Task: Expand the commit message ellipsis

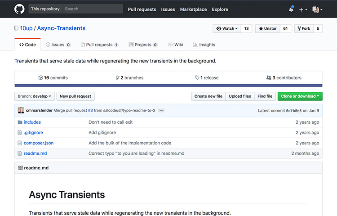Action: [x=161, y=110]
